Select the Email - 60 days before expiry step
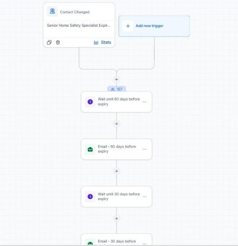Screen dimensions: 238x246 117,149
